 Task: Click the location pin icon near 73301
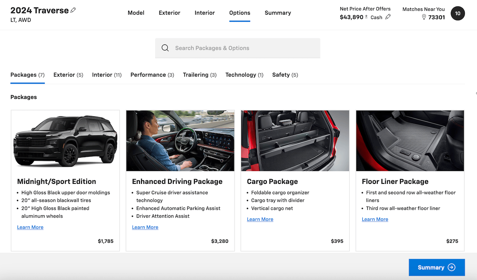pyautogui.click(x=424, y=17)
